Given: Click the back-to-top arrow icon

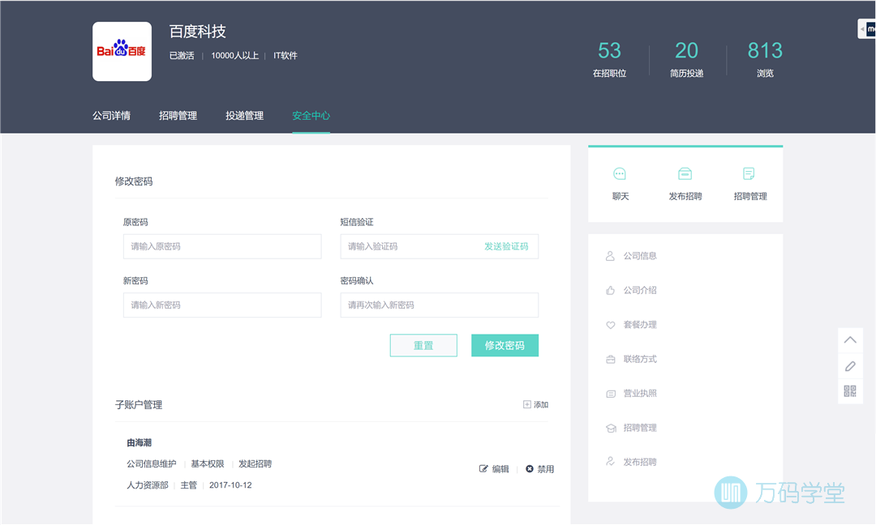Looking at the screenshot, I should [x=850, y=339].
